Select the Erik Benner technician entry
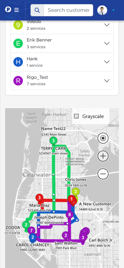The height and width of the screenshot is (268, 124). [62, 43]
